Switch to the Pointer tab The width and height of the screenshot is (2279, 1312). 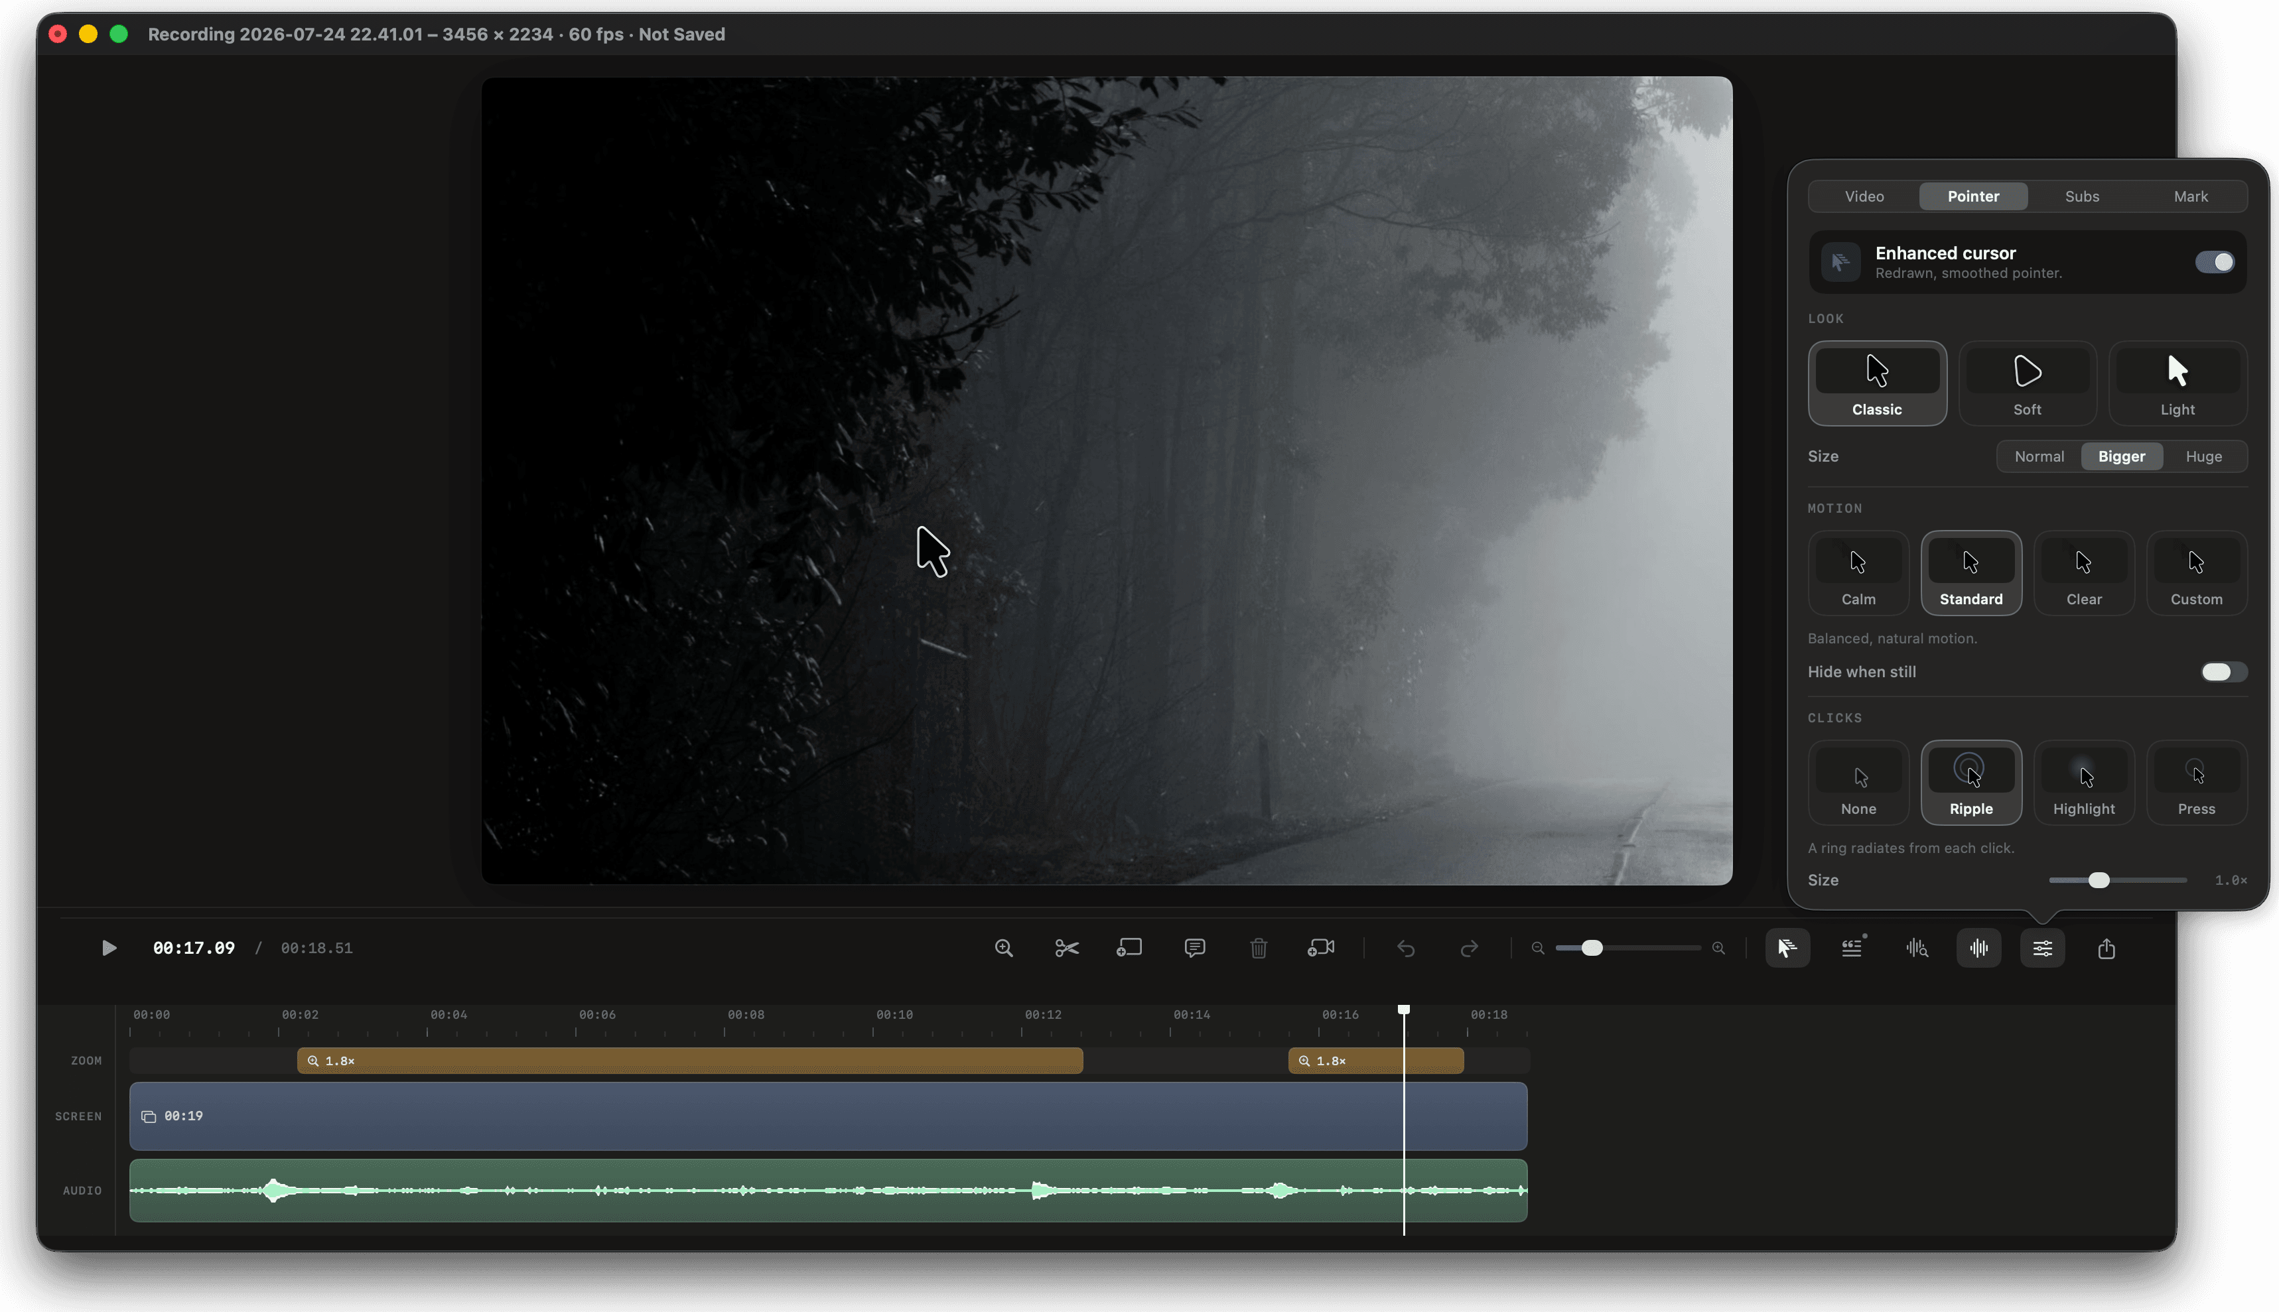(1972, 196)
